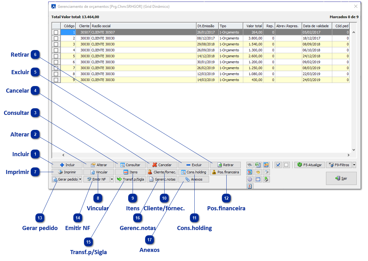Screen dimensions: 368x261
Task: Select the checkbox on row code 5
Action: coord(56,56)
